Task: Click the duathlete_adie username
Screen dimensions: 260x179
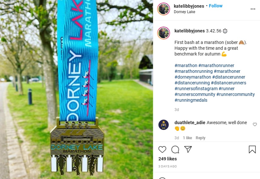Action: pos(190,123)
